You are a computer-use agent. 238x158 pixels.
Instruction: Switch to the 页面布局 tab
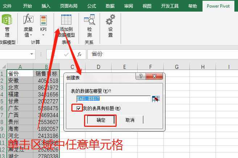click(x=68, y=6)
